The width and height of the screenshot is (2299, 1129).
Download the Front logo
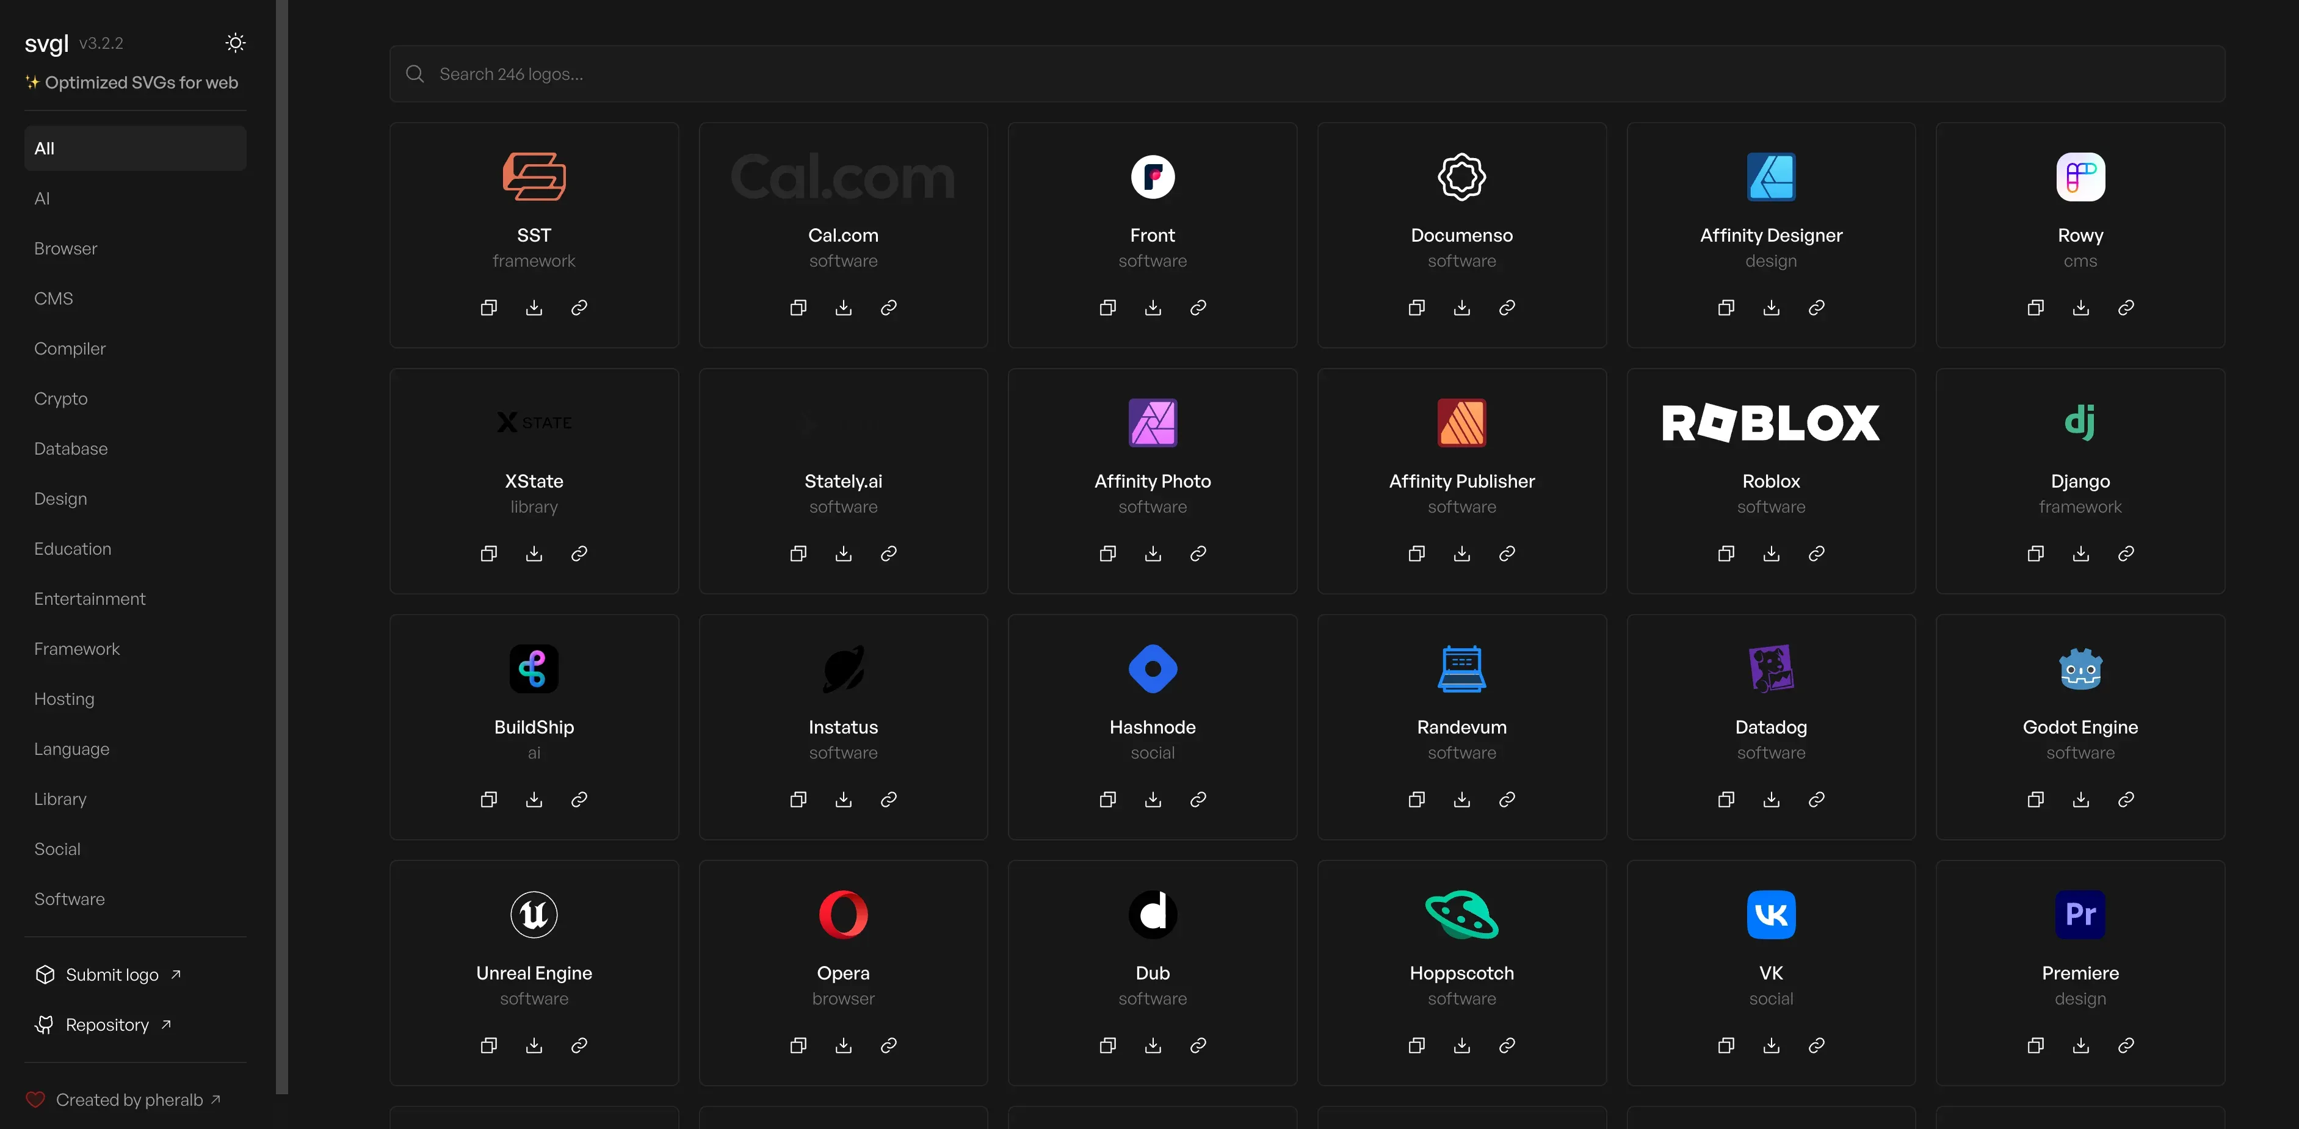coord(1153,308)
